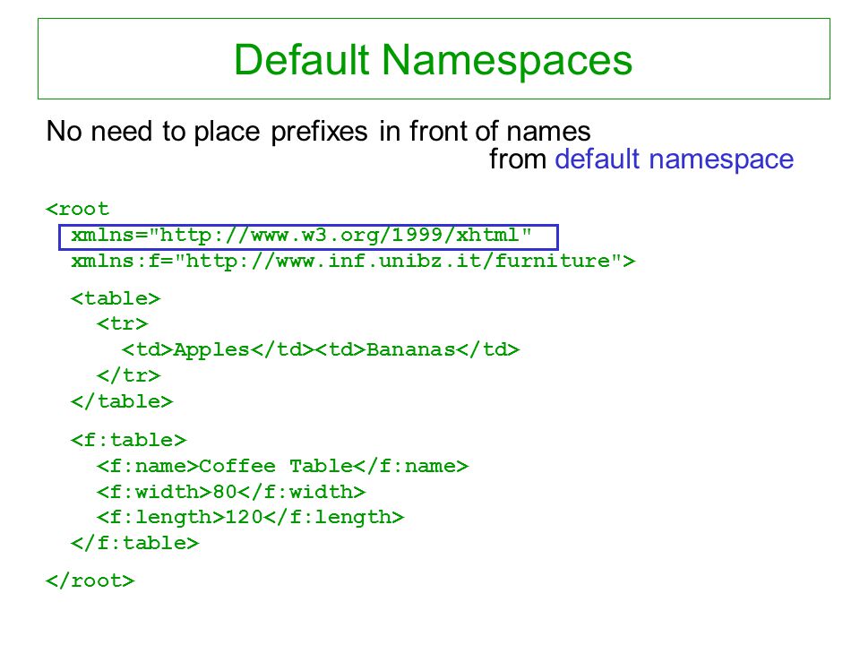Click the closing '</f:table>' tag
860x645 pixels.
(135, 543)
